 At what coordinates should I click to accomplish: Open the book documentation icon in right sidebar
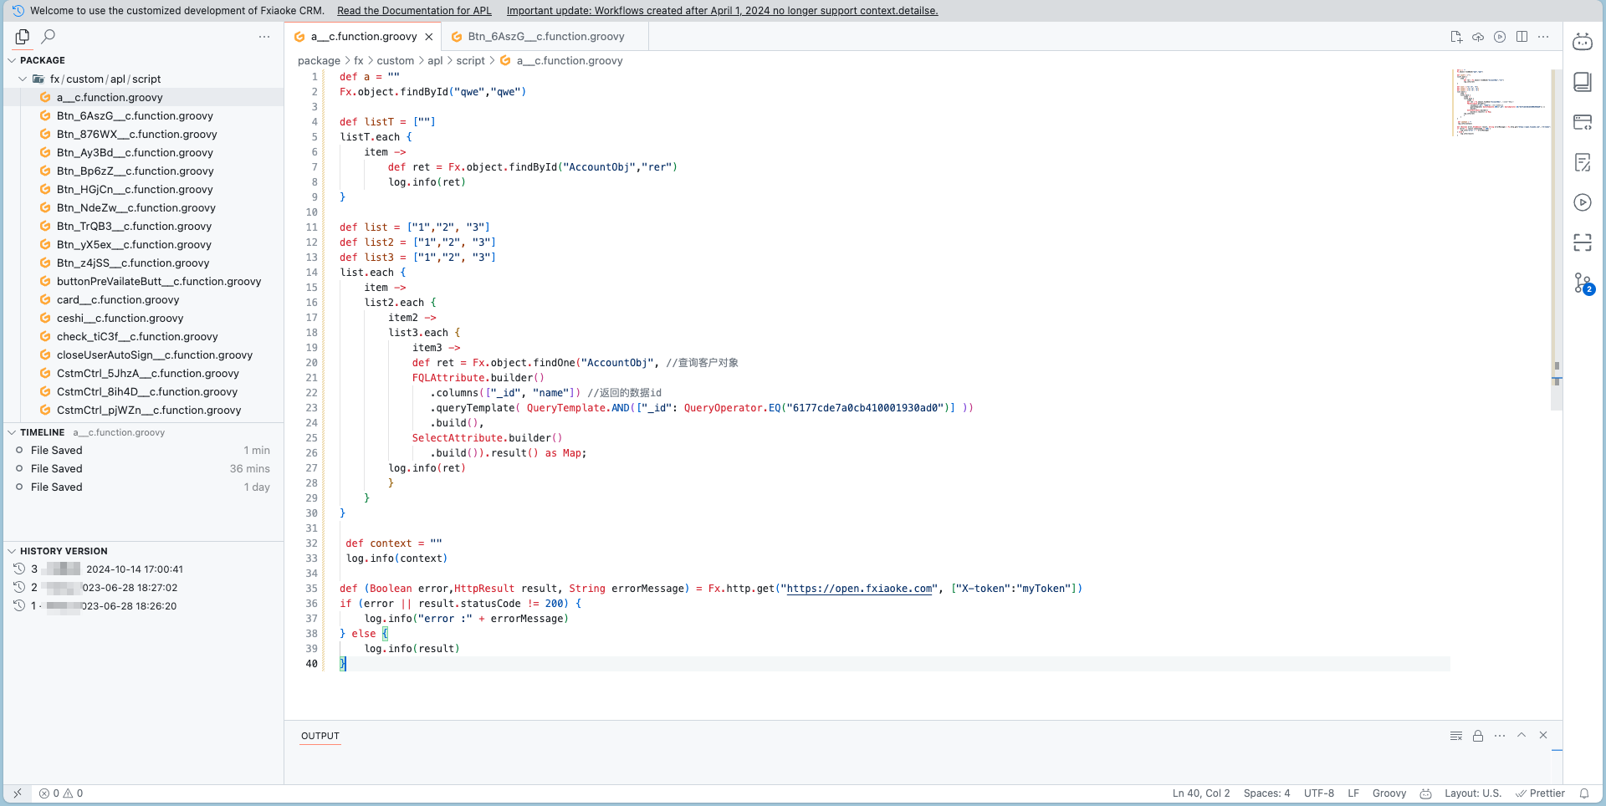(x=1582, y=82)
